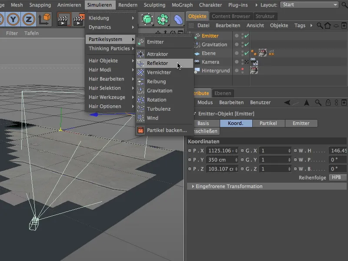
Task: Toggle the Emitter visibility dots
Action: point(242,36)
